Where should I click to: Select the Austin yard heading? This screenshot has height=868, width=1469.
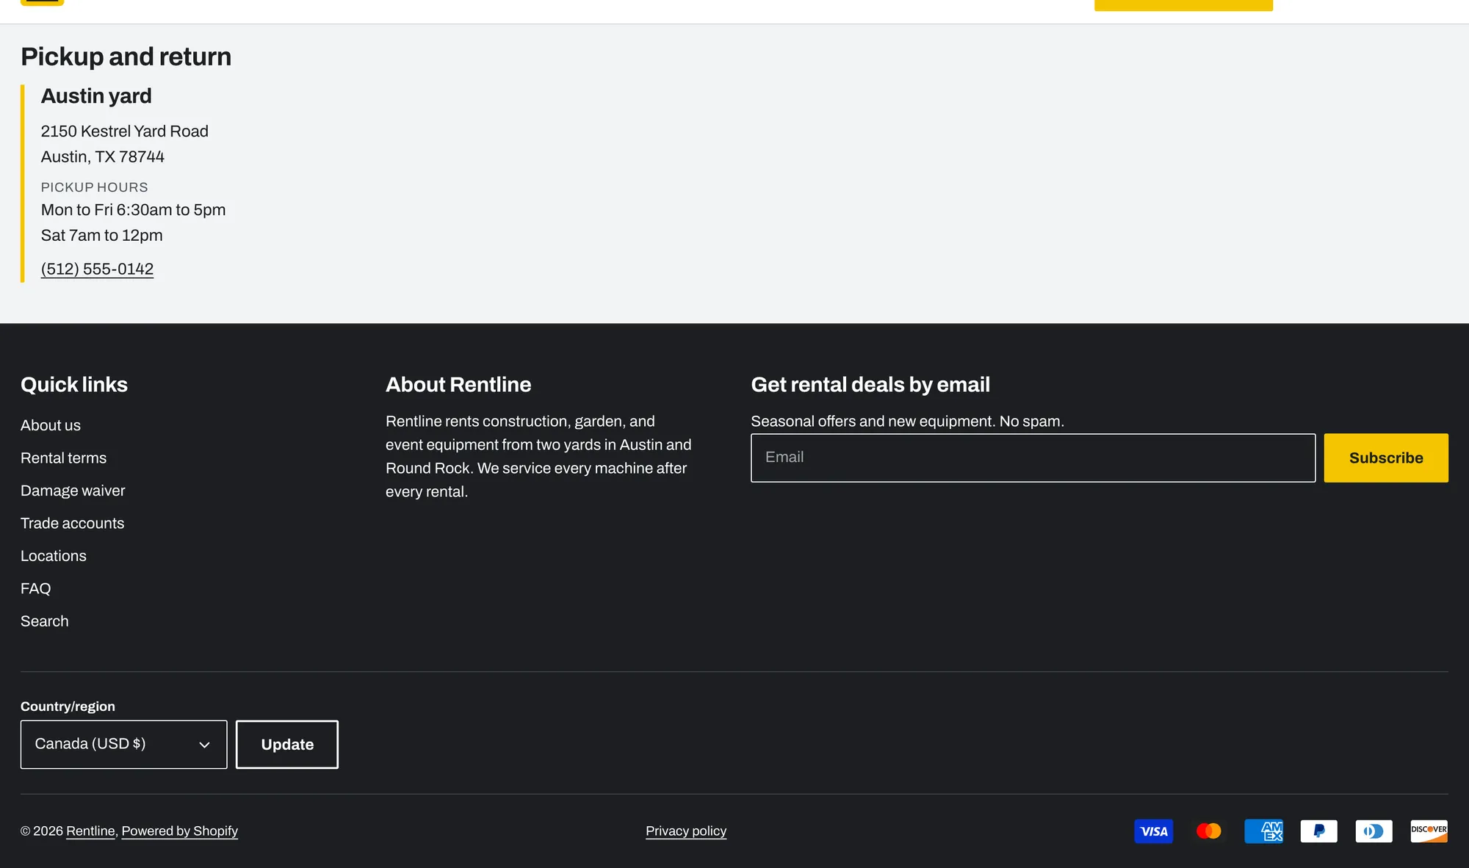coord(96,96)
